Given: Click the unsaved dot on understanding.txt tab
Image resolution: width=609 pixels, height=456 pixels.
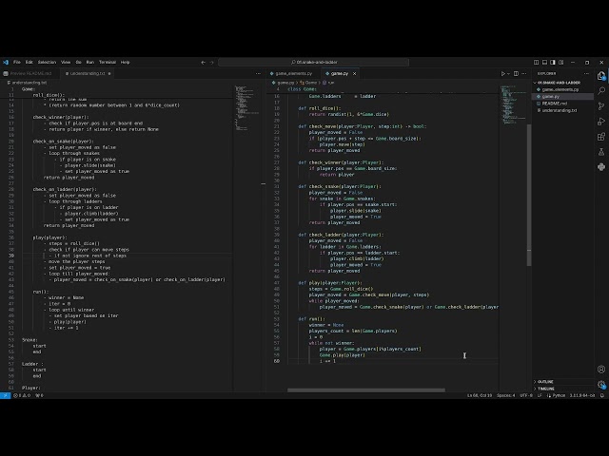Looking at the screenshot, I should 109,73.
